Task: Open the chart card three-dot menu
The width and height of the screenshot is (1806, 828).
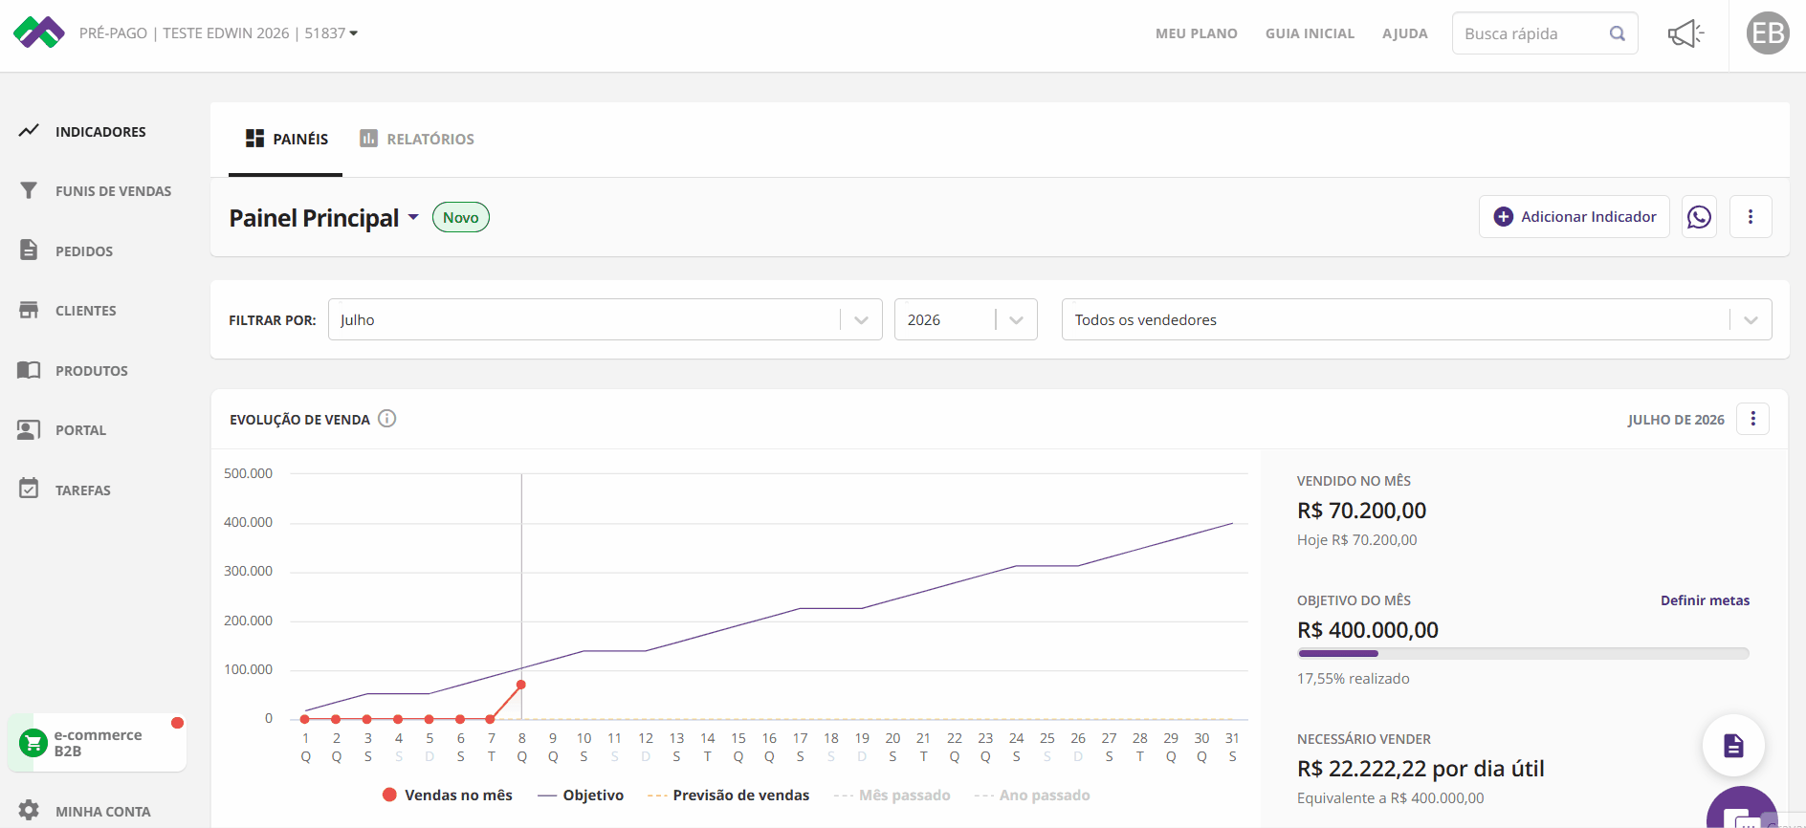Action: 1752,419
